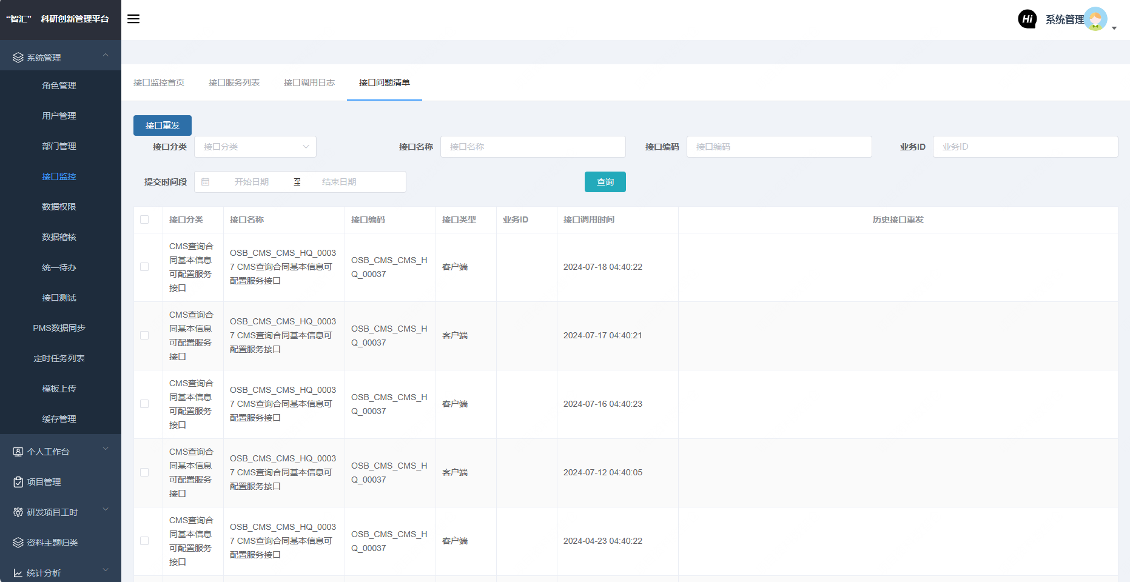Image resolution: width=1130 pixels, height=582 pixels.
Task: Collapse the 系统管理 sidebar section
Action: point(106,56)
